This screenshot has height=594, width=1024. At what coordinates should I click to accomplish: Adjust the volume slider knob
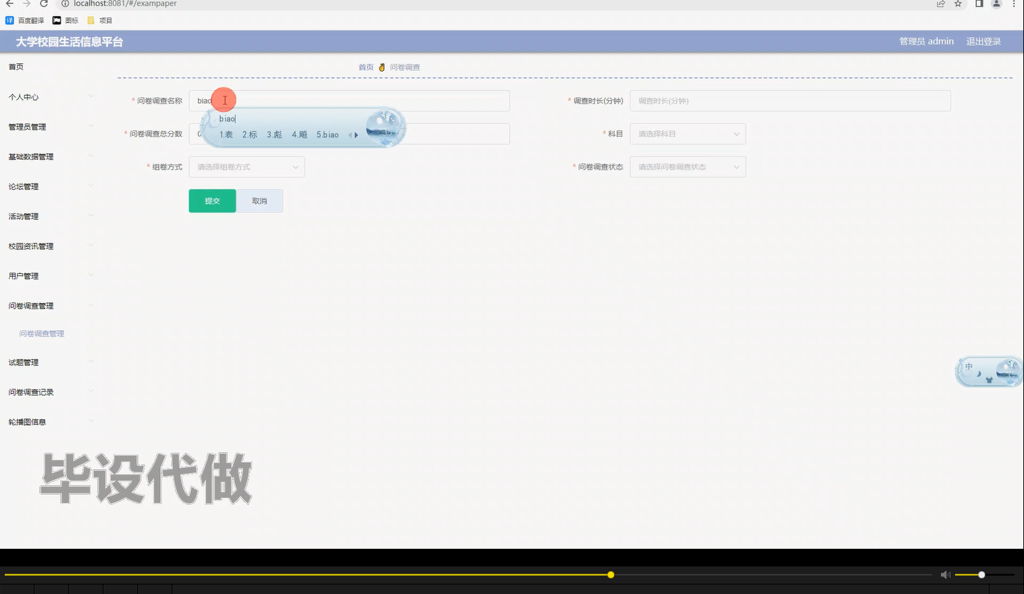[981, 575]
